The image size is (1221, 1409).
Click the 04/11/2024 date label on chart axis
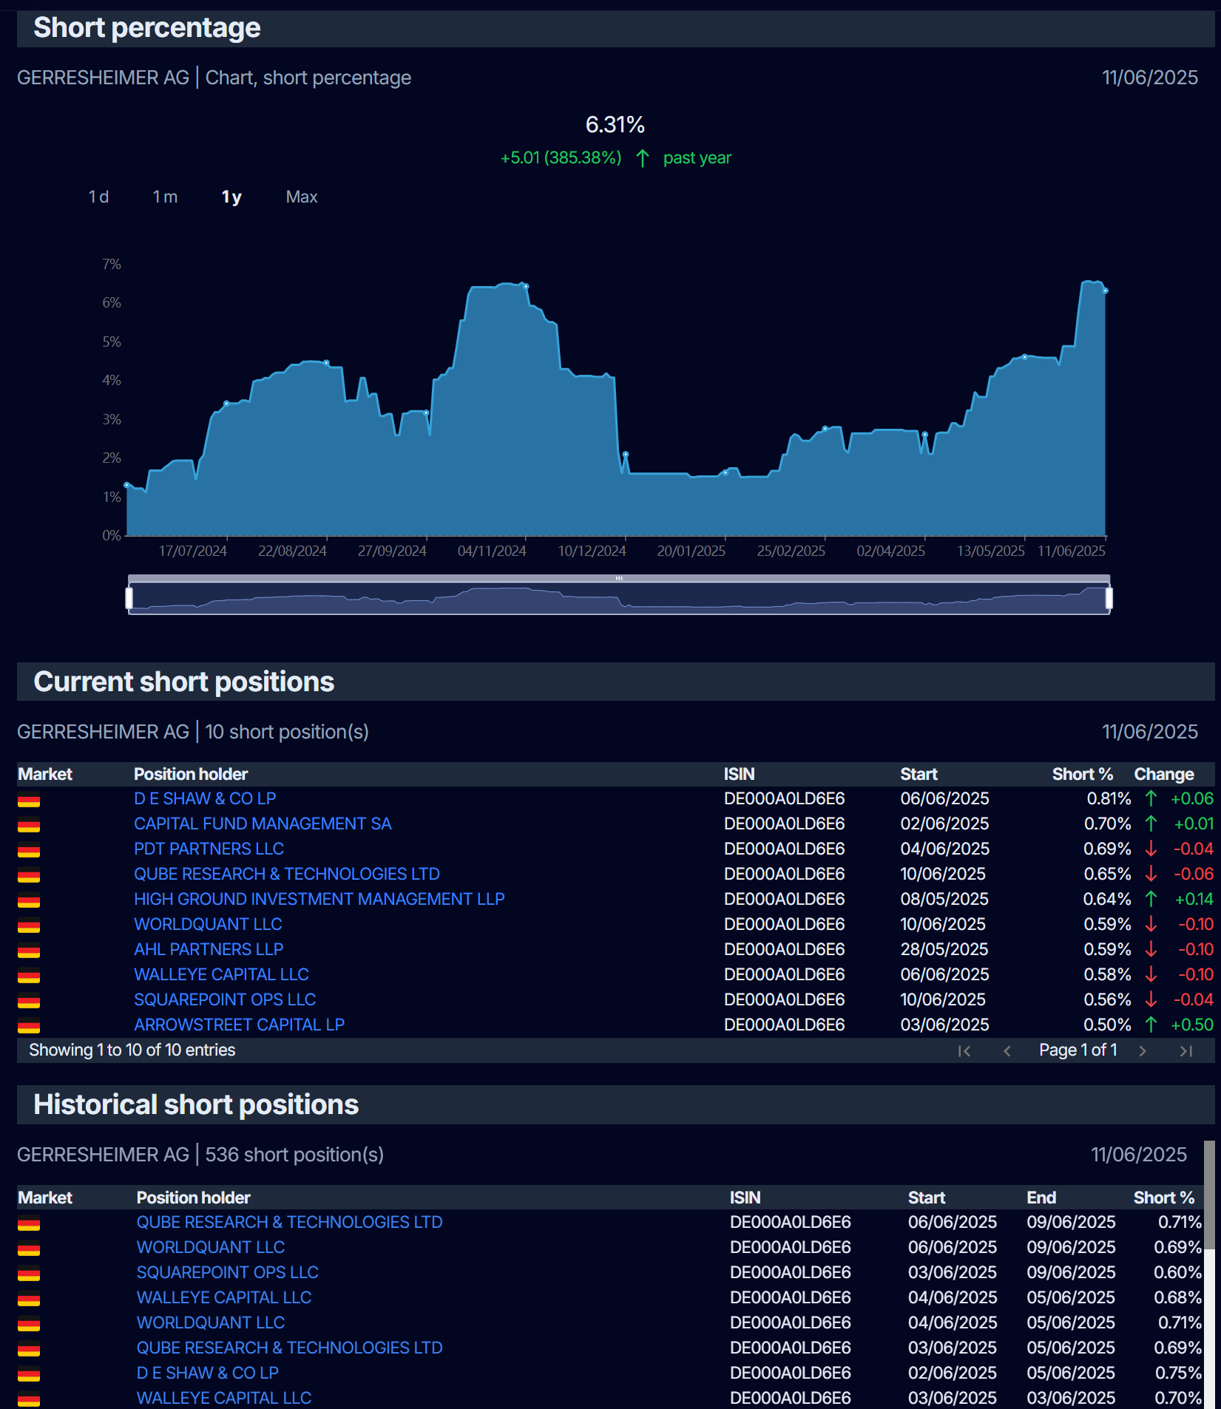click(492, 551)
